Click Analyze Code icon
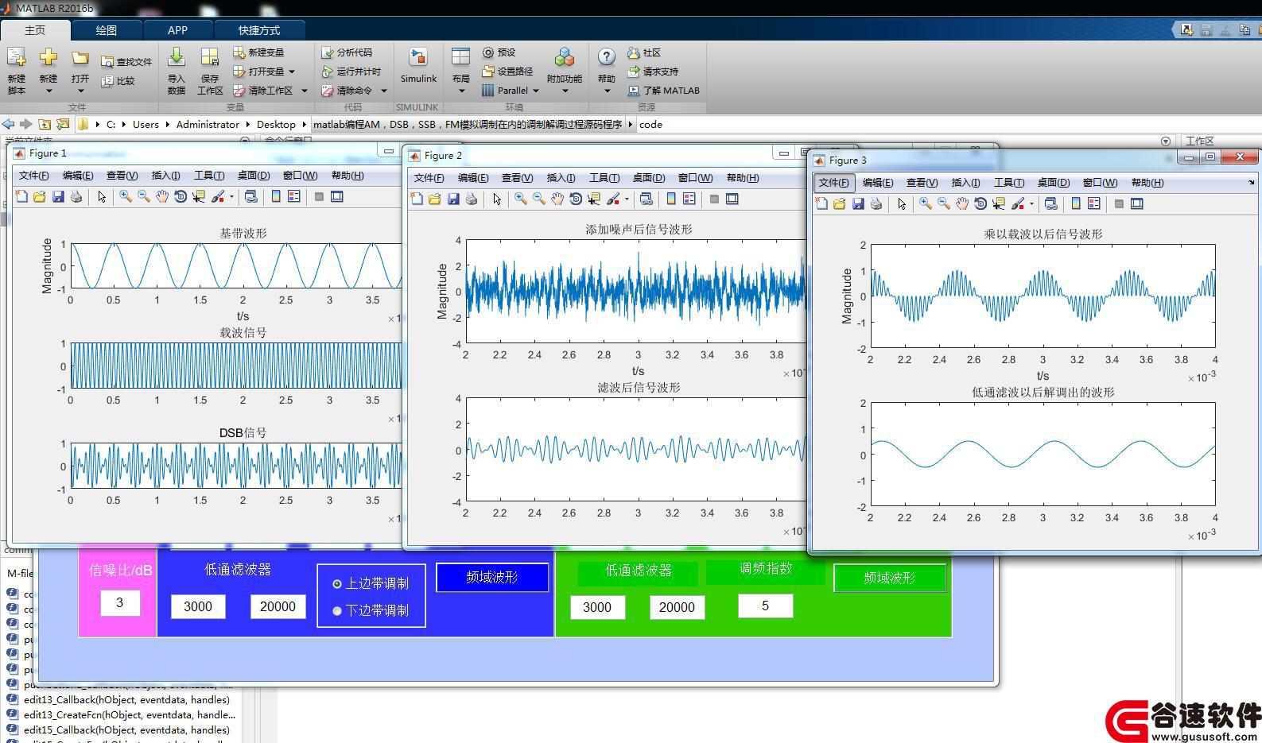This screenshot has height=743, width=1262. point(327,52)
